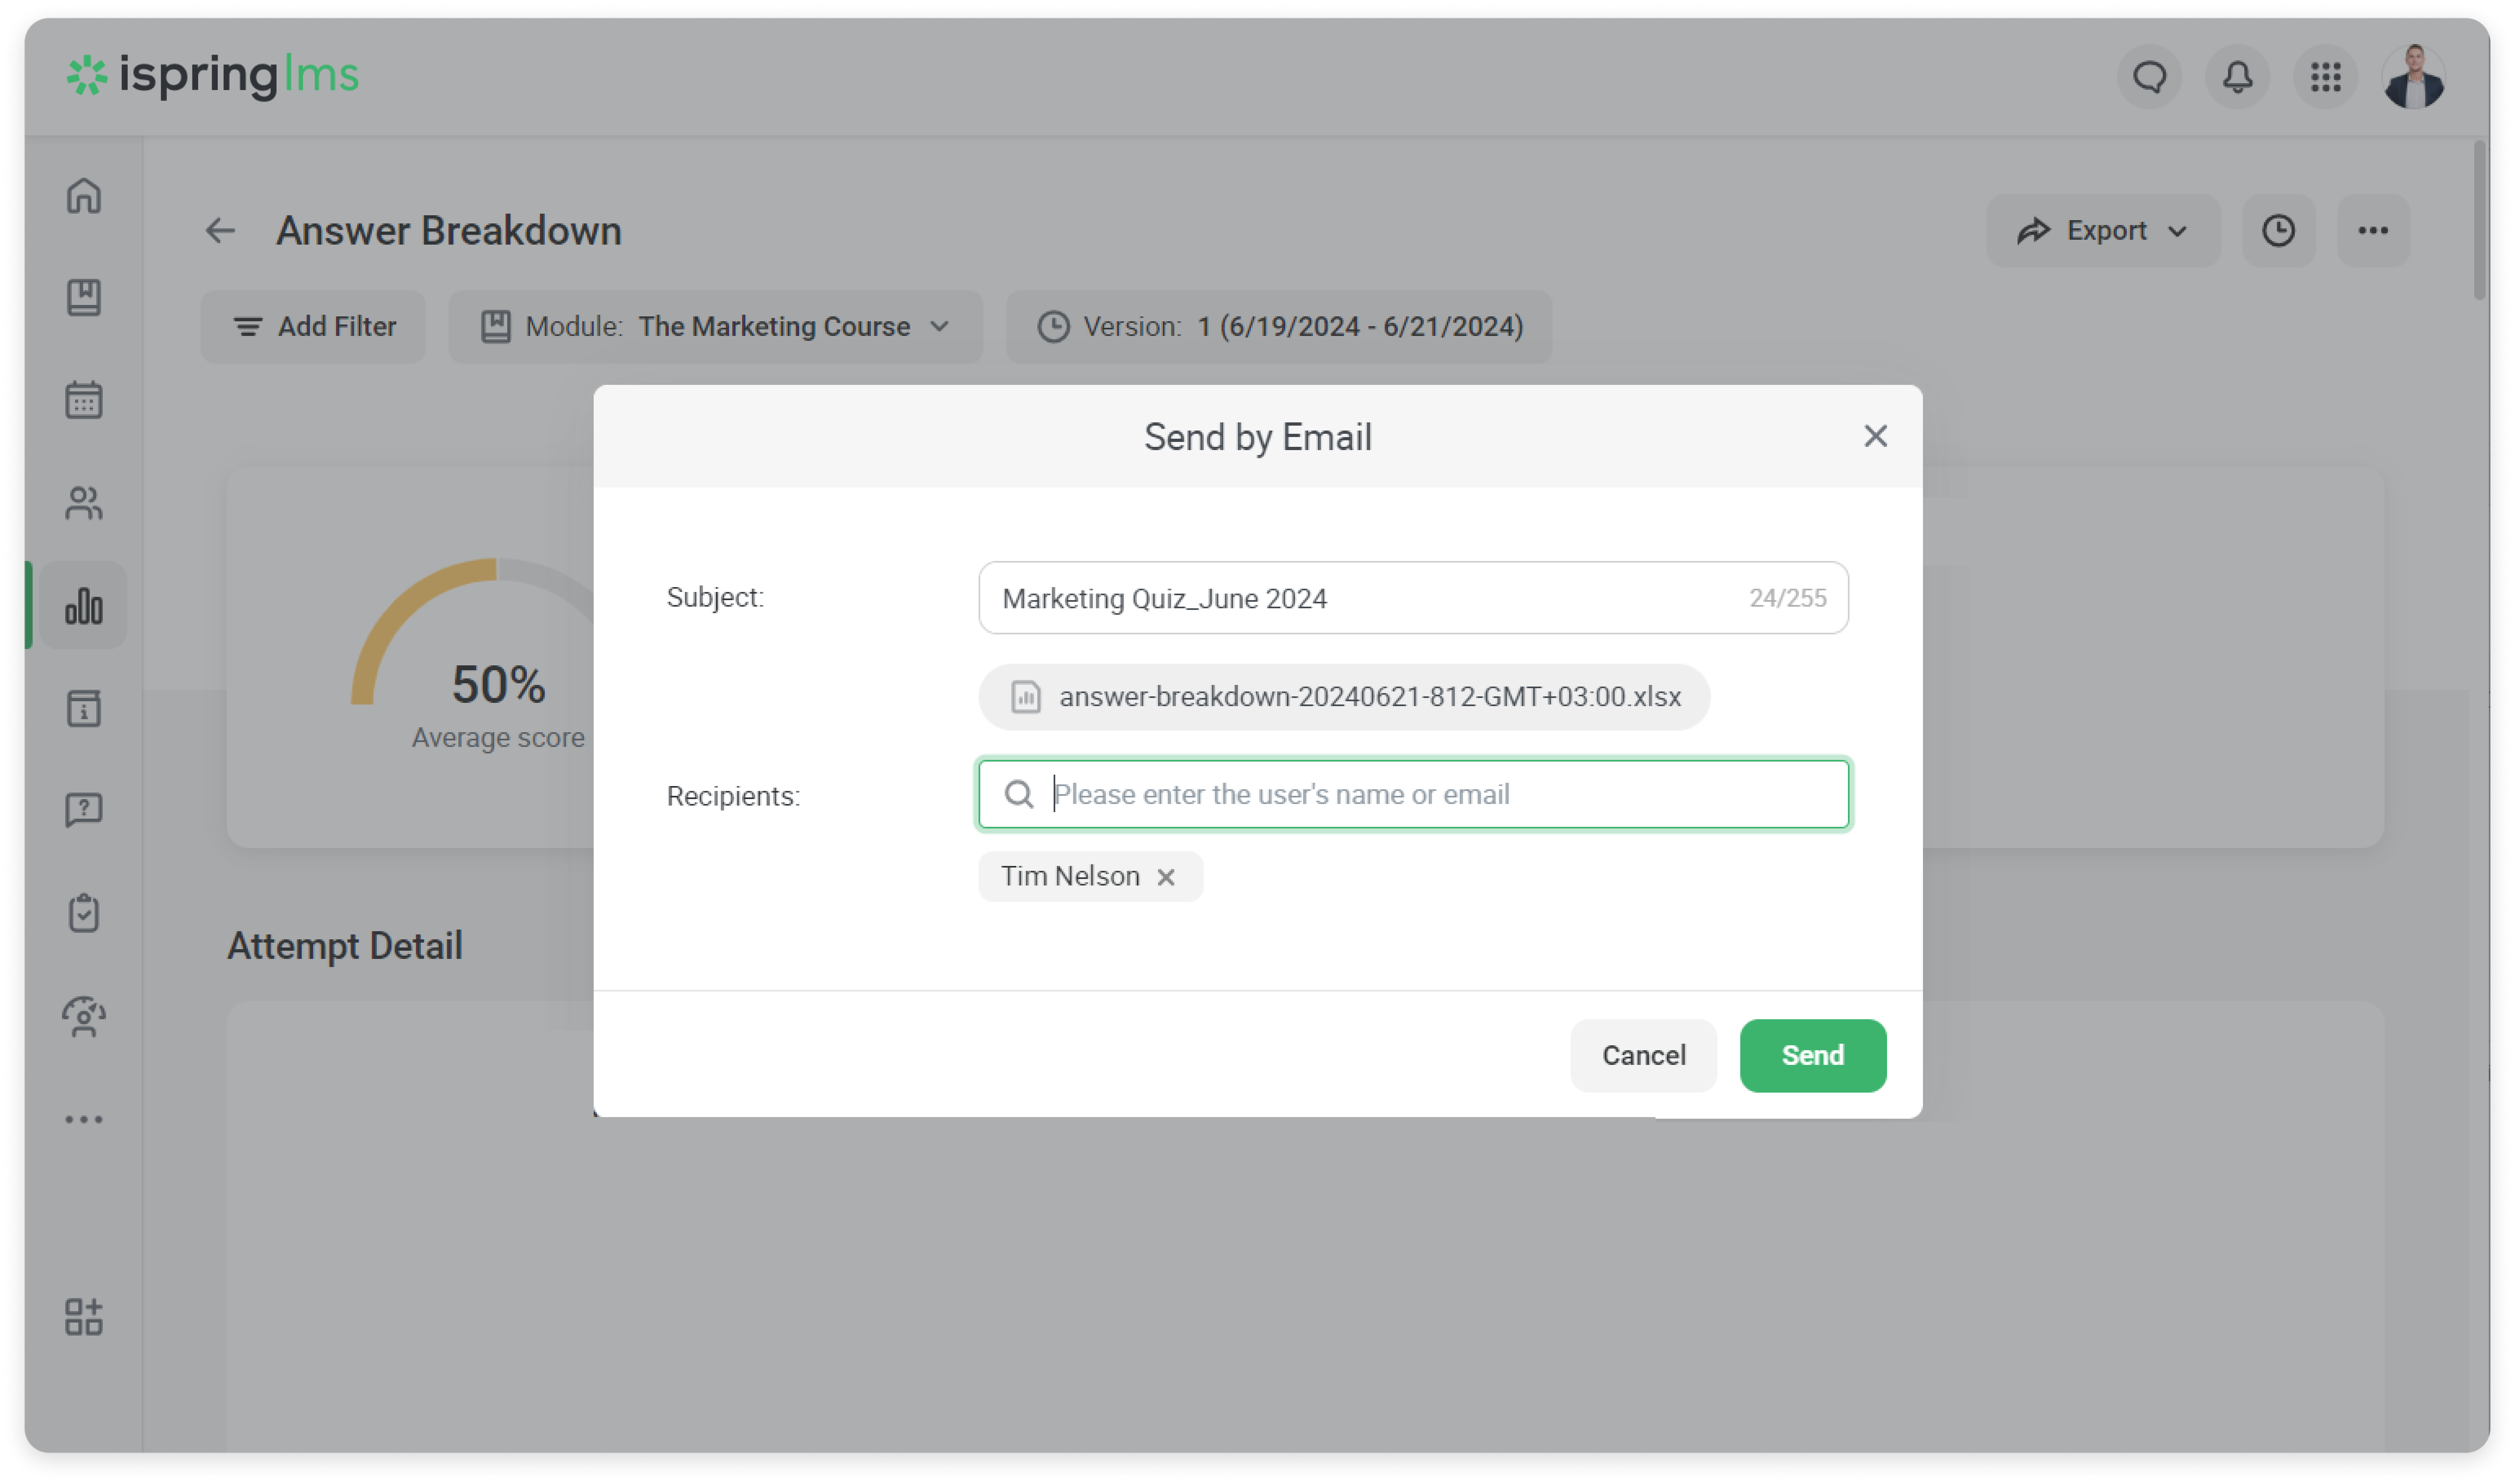Viewport: 2515px width, 1484px height.
Task: Open the three-dots more options menu
Action: [2373, 231]
